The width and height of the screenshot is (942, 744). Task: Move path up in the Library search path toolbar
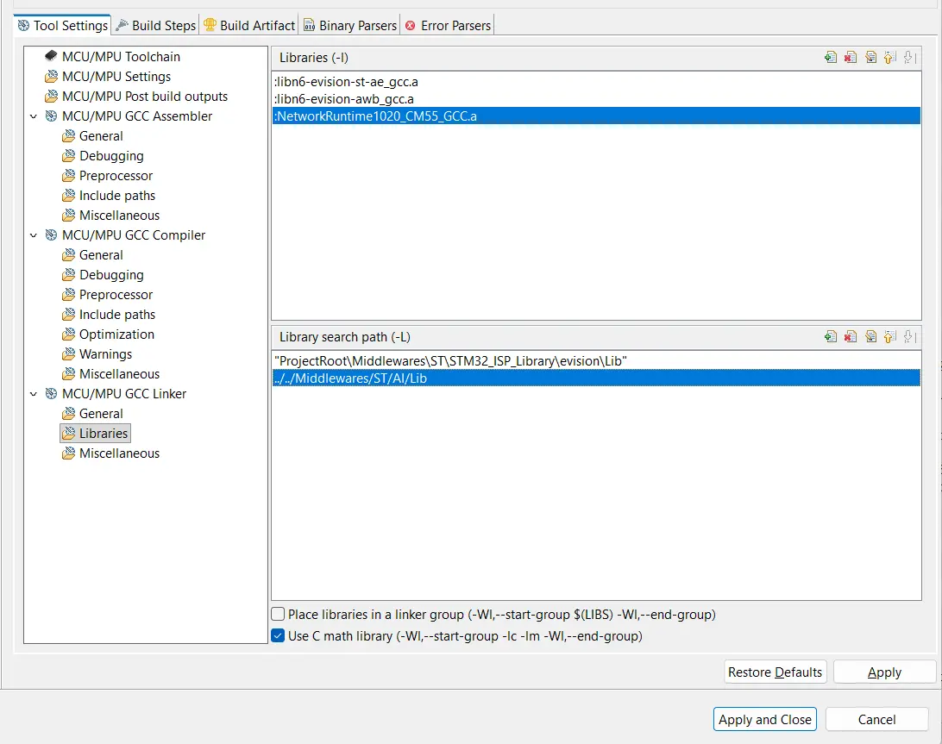tap(889, 337)
